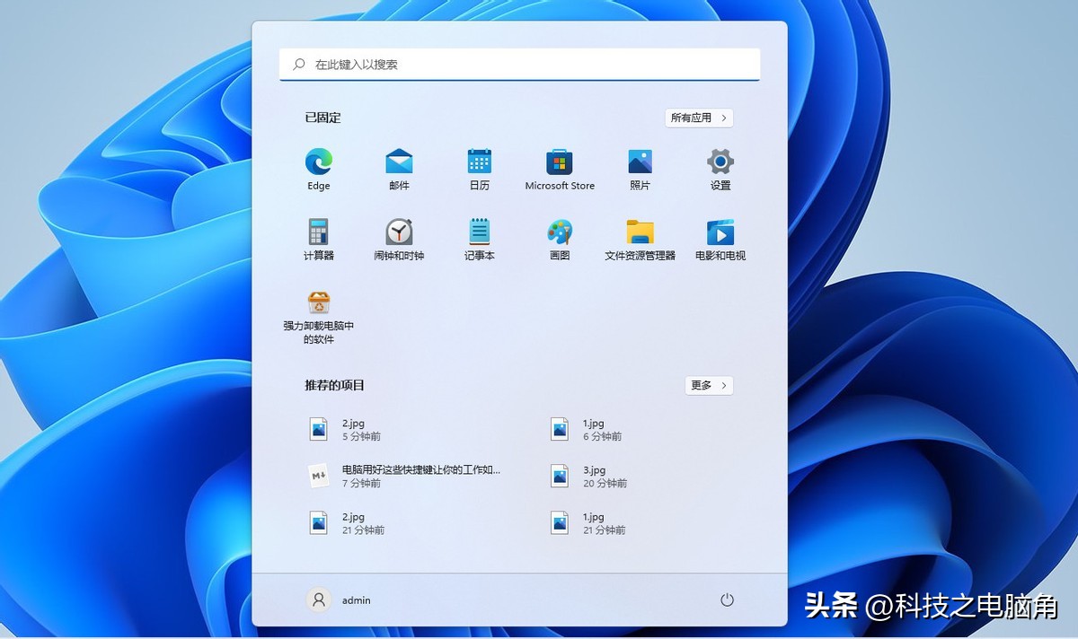Click the search input field

[x=519, y=64]
